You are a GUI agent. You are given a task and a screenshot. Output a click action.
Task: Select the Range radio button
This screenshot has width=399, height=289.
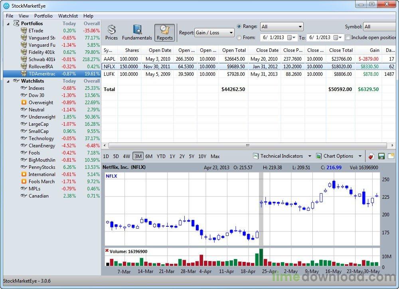click(x=239, y=26)
